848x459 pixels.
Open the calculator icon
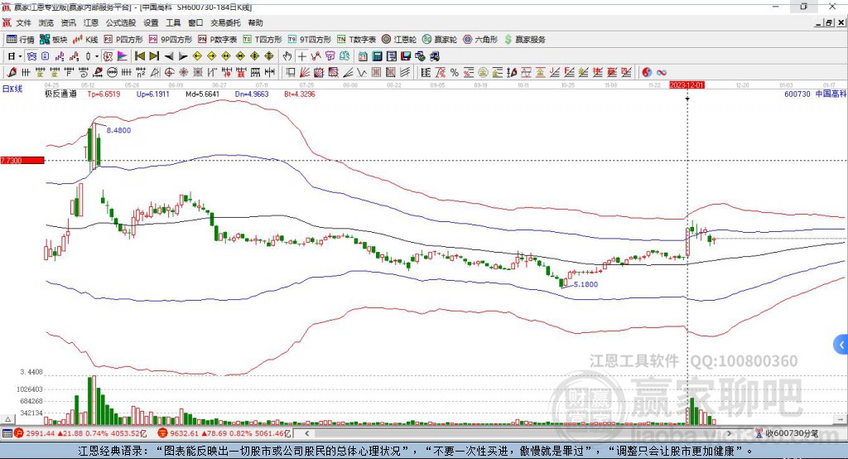(377, 56)
